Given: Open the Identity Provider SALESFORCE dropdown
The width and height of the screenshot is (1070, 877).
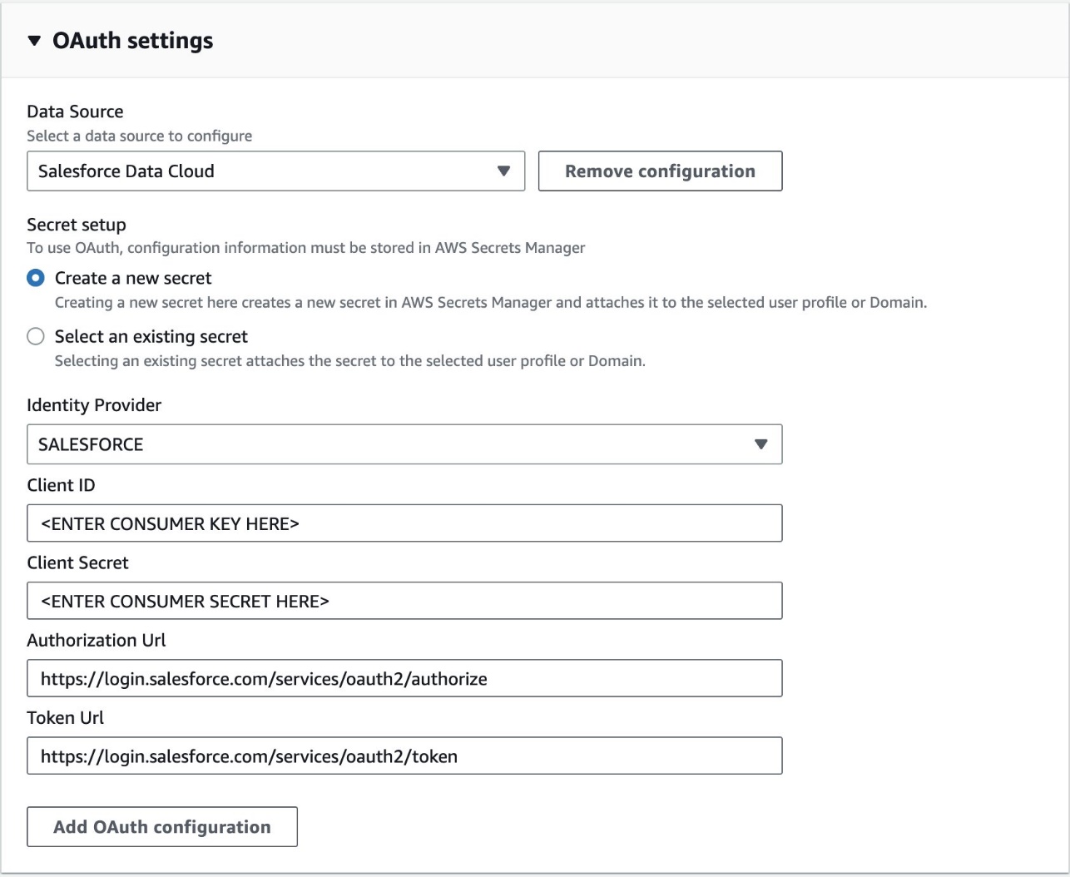Looking at the screenshot, I should pos(404,444).
